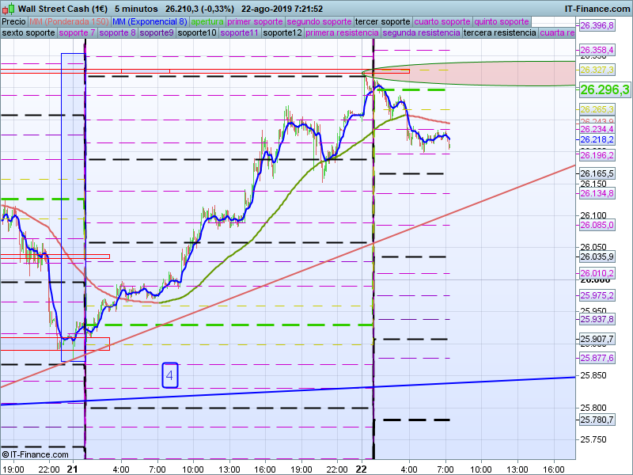Click the green 'apertura' legend label
This screenshot has width=633, height=475.
click(x=207, y=21)
